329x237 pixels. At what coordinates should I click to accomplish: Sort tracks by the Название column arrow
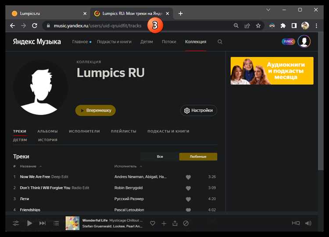coord(41,166)
